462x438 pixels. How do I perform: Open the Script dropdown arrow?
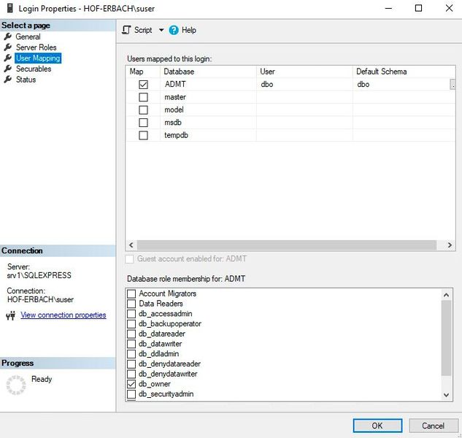pos(161,30)
